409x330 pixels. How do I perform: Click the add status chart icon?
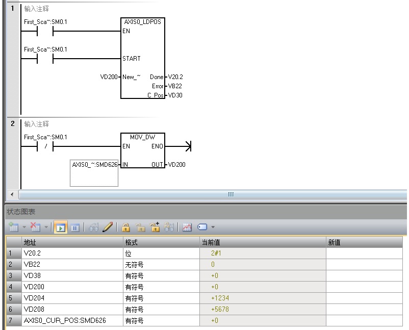(13, 227)
